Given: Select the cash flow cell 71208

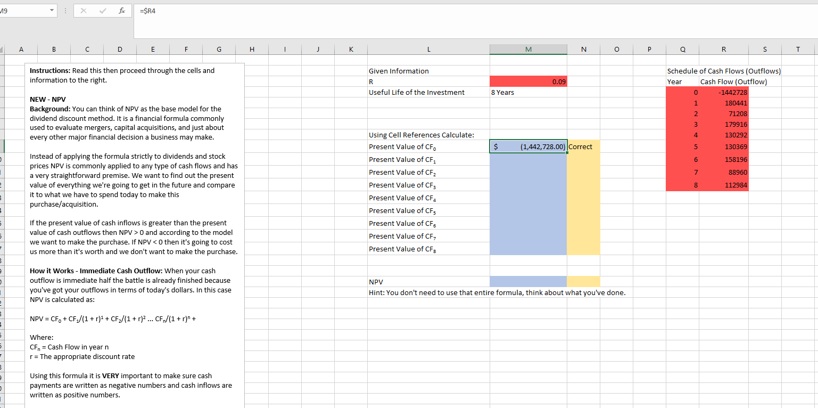Looking at the screenshot, I should pyautogui.click(x=724, y=113).
